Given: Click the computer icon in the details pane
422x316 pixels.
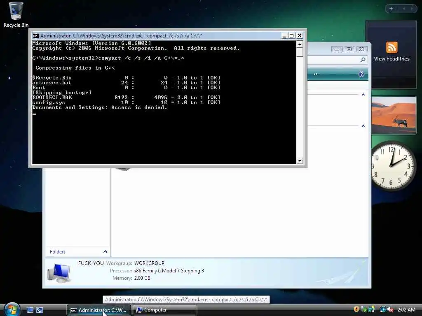Looking at the screenshot, I should coord(59,273).
